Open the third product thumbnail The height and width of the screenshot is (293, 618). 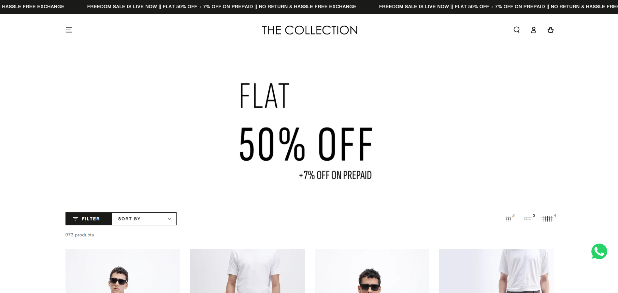pos(372,271)
